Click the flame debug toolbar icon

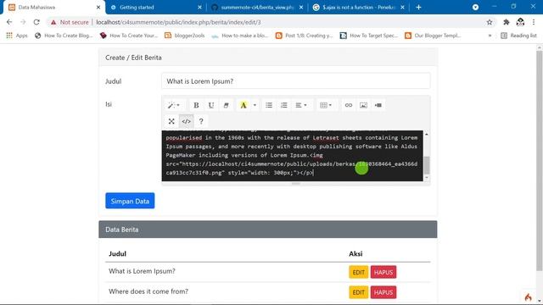point(528,297)
